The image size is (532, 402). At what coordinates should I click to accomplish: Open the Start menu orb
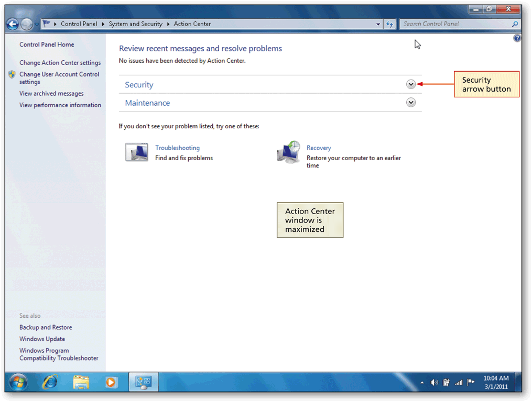click(x=18, y=382)
